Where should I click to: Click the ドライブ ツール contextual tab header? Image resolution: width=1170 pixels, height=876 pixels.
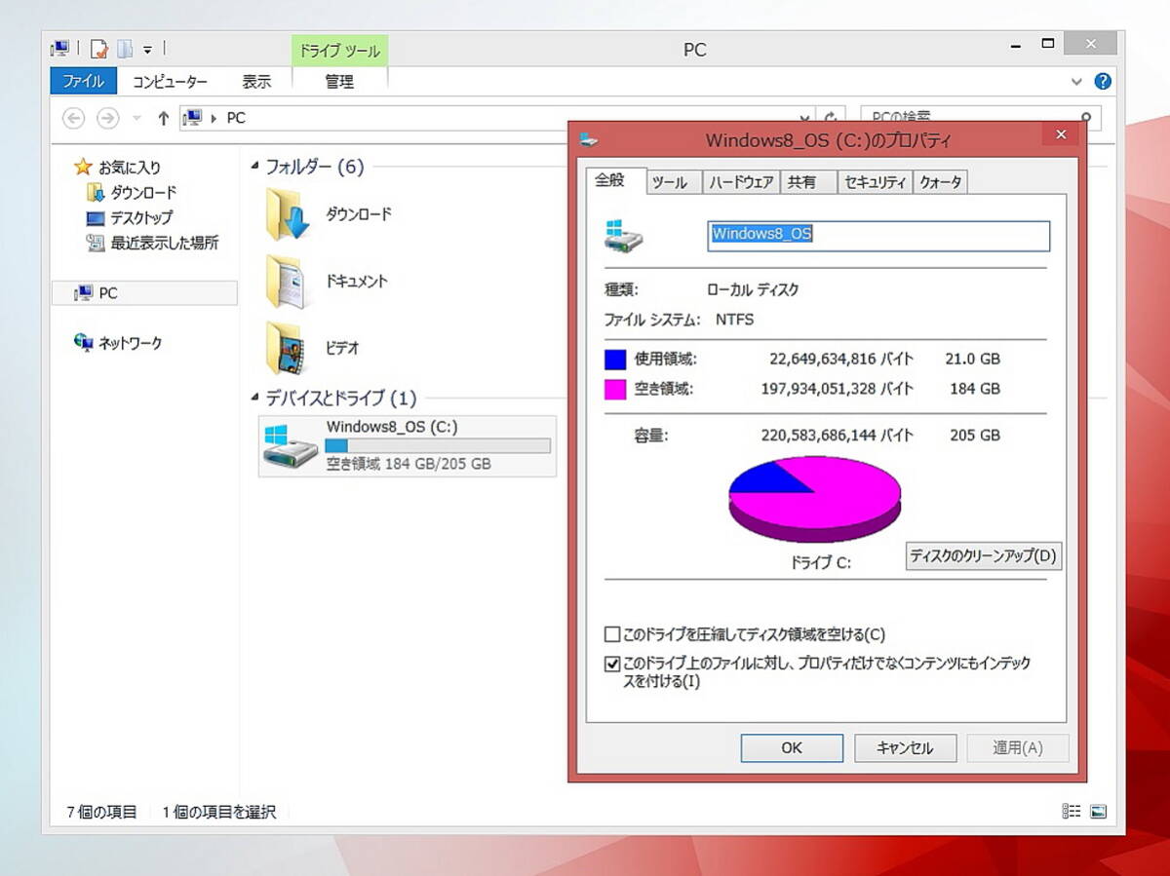tap(339, 51)
